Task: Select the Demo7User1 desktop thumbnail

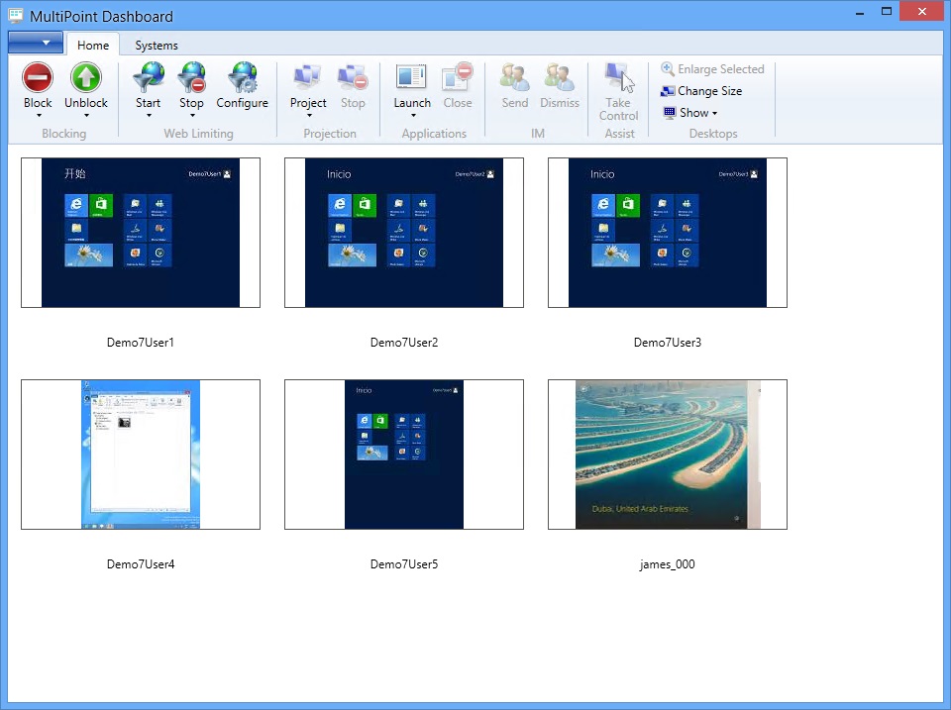Action: [x=141, y=233]
